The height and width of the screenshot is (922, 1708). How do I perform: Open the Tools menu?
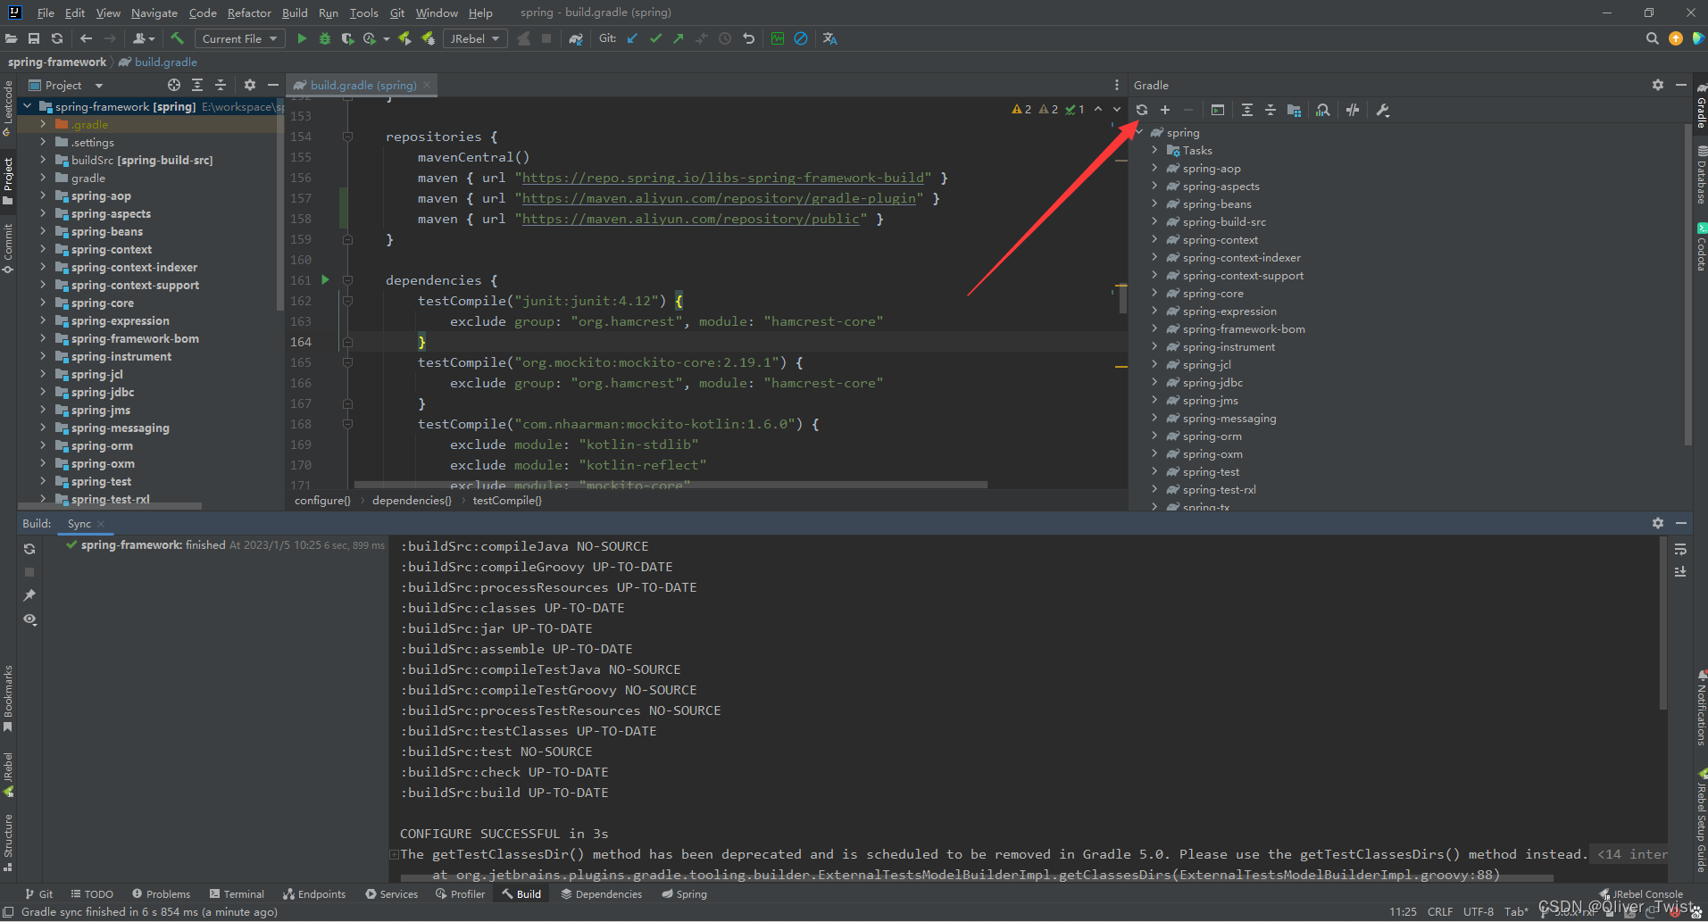click(x=363, y=12)
